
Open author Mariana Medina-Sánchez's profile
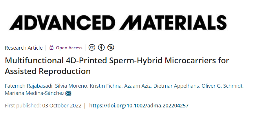click(x=35, y=93)
